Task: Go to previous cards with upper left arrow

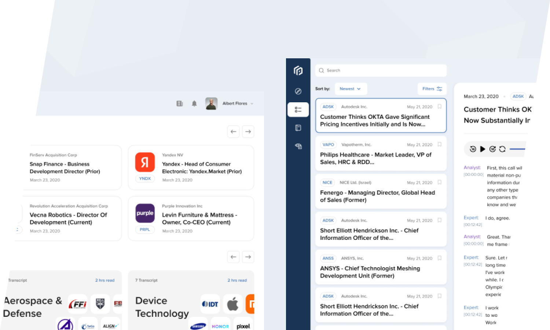Action: pos(234,132)
